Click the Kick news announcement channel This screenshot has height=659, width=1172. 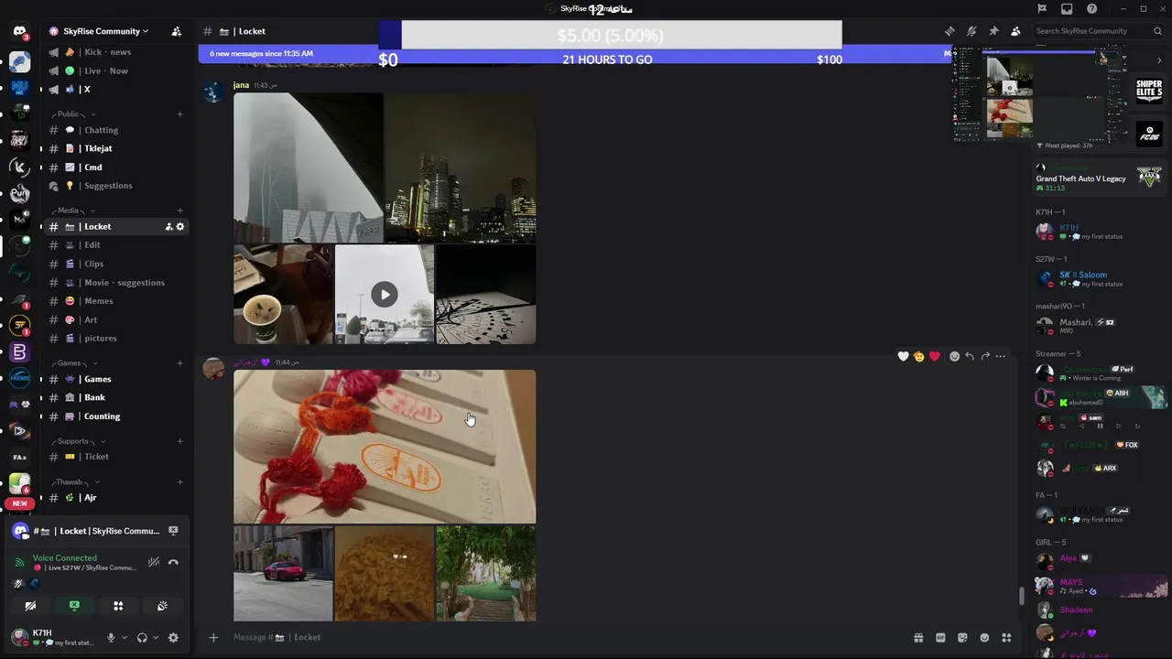(x=114, y=52)
